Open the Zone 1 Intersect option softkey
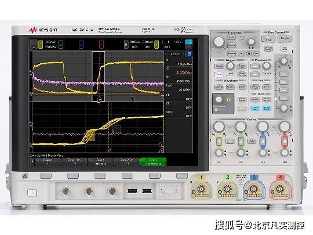The width and height of the screenshot is (313, 235). tap(100, 162)
